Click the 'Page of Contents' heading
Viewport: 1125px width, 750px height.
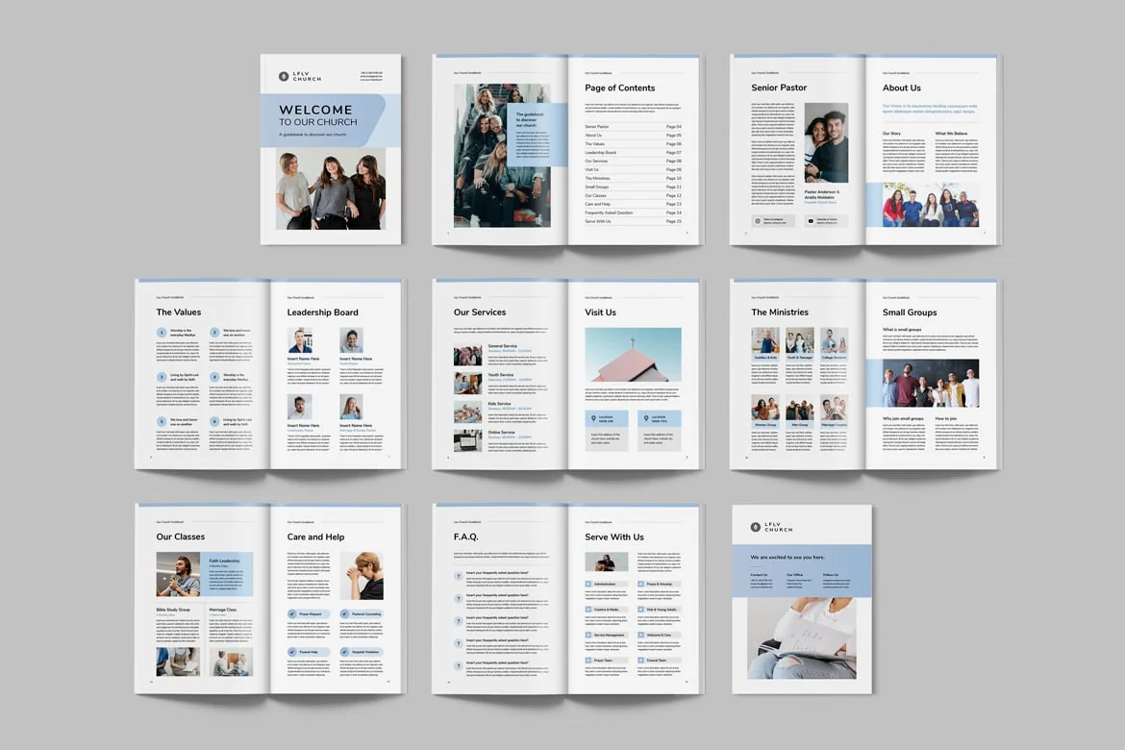click(x=620, y=87)
